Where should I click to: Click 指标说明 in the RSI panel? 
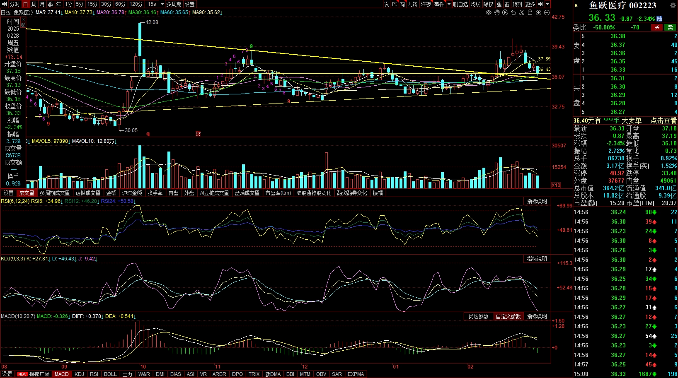tap(537, 201)
